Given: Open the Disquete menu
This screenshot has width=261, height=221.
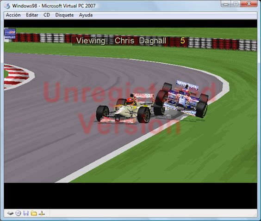Looking at the screenshot, I should [x=64, y=15].
